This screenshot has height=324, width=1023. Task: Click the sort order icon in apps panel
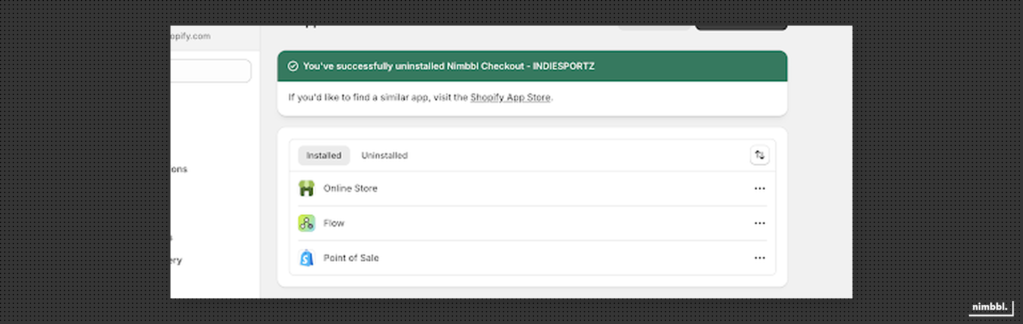pos(760,155)
